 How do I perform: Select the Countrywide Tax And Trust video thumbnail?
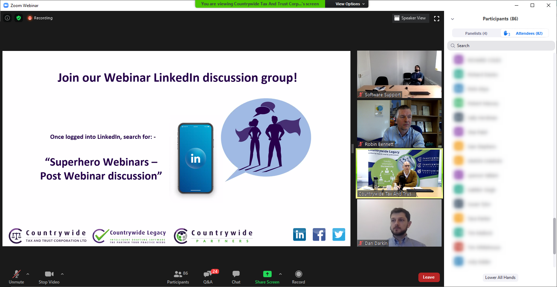pyautogui.click(x=399, y=173)
